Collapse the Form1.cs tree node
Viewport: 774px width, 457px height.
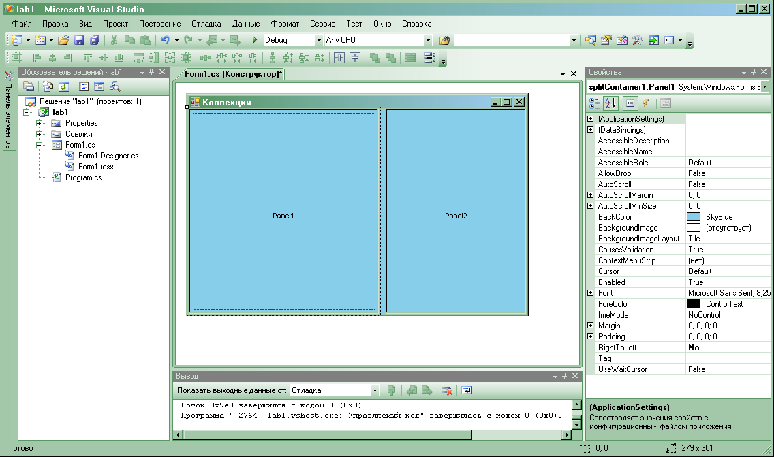[39, 145]
